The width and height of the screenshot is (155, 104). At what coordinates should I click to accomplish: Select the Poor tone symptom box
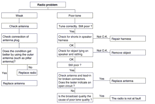point(75,15)
